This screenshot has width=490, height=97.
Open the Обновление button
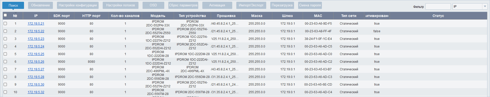(x=40, y=5)
